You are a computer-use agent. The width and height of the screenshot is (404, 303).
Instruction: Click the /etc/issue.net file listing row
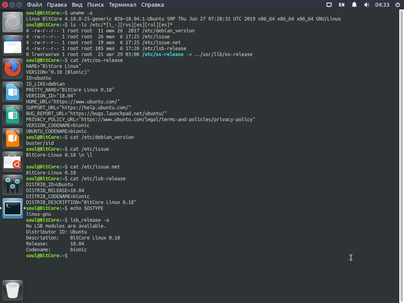[103, 43]
